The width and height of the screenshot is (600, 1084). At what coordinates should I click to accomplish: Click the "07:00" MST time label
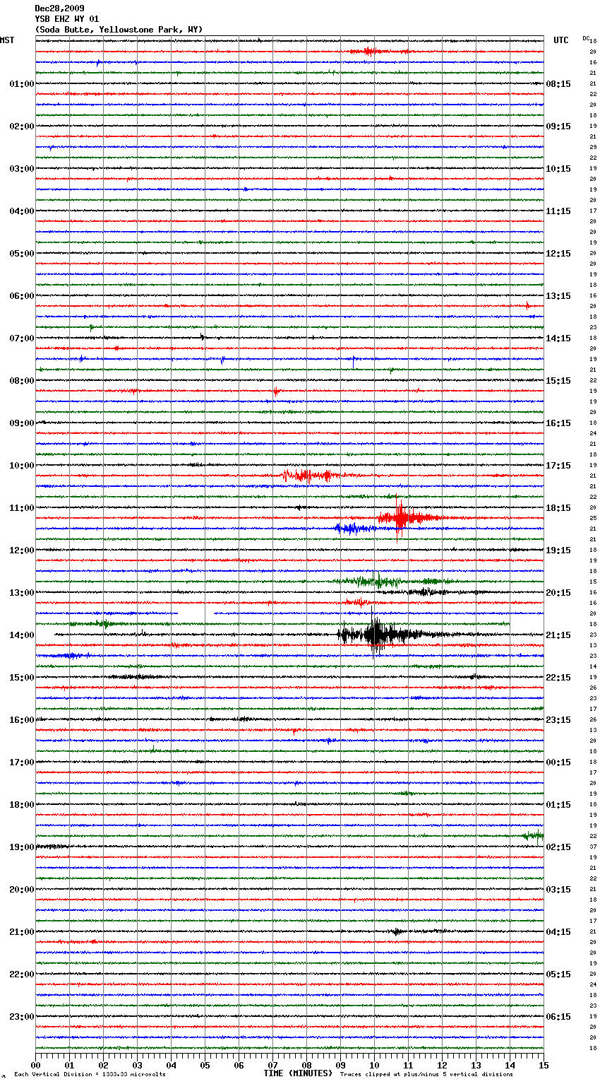pyautogui.click(x=22, y=338)
